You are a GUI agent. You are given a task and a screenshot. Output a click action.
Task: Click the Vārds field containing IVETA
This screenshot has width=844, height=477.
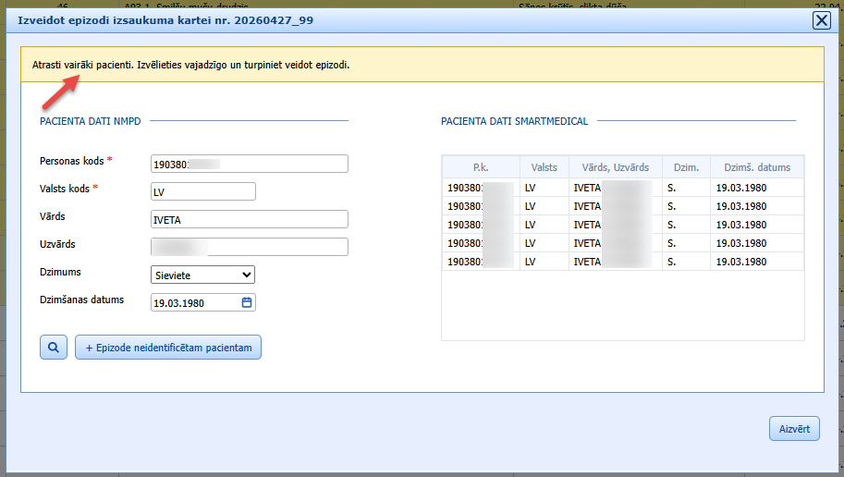[x=250, y=219]
